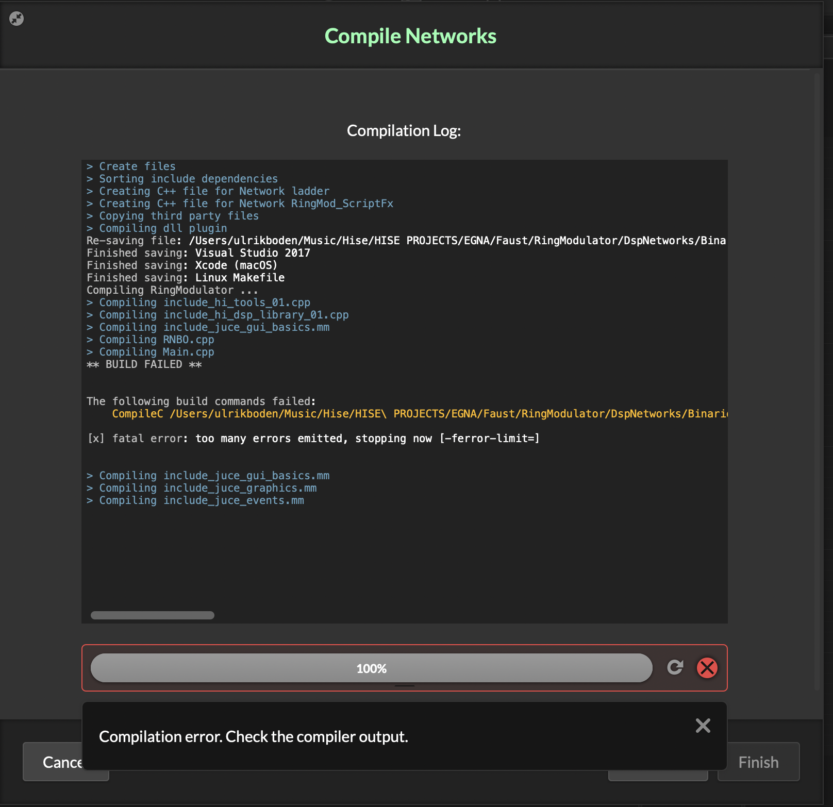
Task: Click the 100% progress bar
Action: [371, 668]
